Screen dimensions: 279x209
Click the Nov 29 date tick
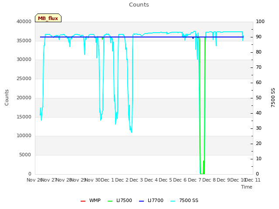coord(78,180)
